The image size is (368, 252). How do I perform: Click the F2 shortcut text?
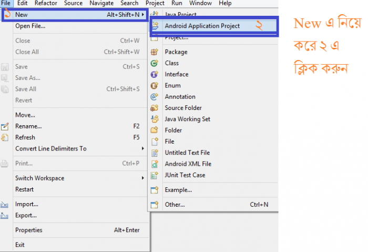coord(136,126)
